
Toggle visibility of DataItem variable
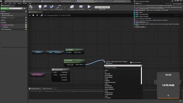click(26, 27)
